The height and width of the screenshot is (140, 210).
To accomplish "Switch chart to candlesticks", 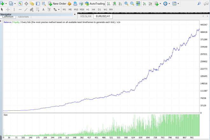I will 115,3.
